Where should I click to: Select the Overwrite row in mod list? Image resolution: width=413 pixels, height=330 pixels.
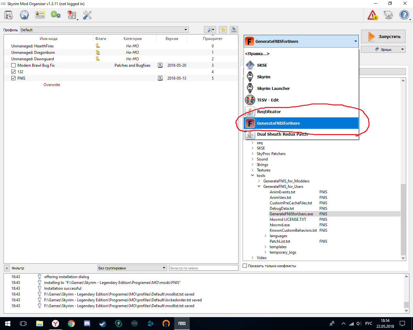[x=52, y=85]
